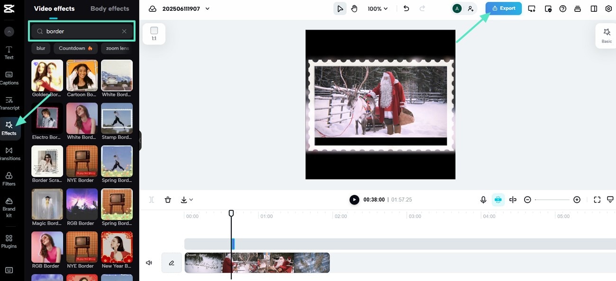
Task: Undo the last action
Action: point(406,9)
